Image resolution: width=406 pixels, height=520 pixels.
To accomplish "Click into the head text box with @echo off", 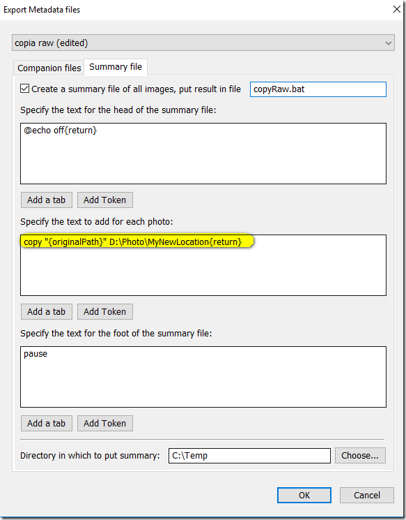I will [x=203, y=154].
